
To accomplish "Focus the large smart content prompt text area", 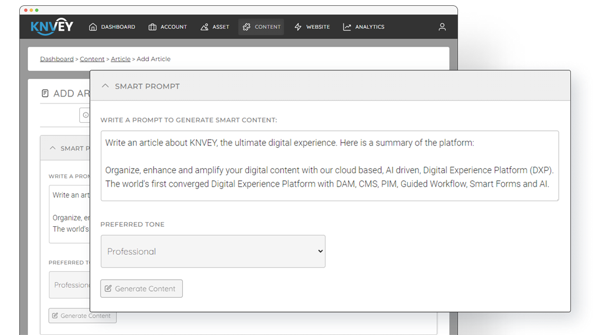I will click(x=329, y=166).
